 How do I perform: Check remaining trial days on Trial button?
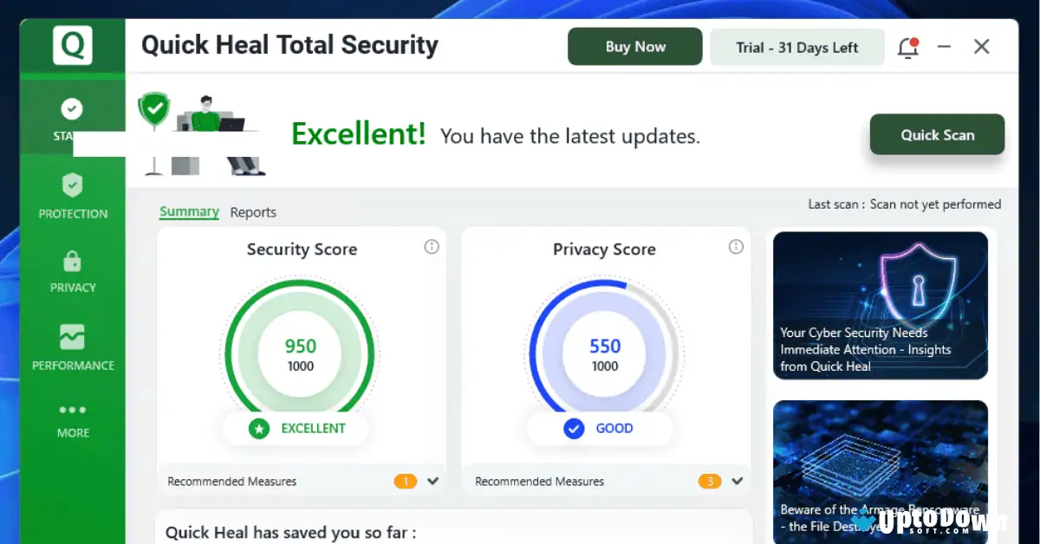[x=796, y=47]
